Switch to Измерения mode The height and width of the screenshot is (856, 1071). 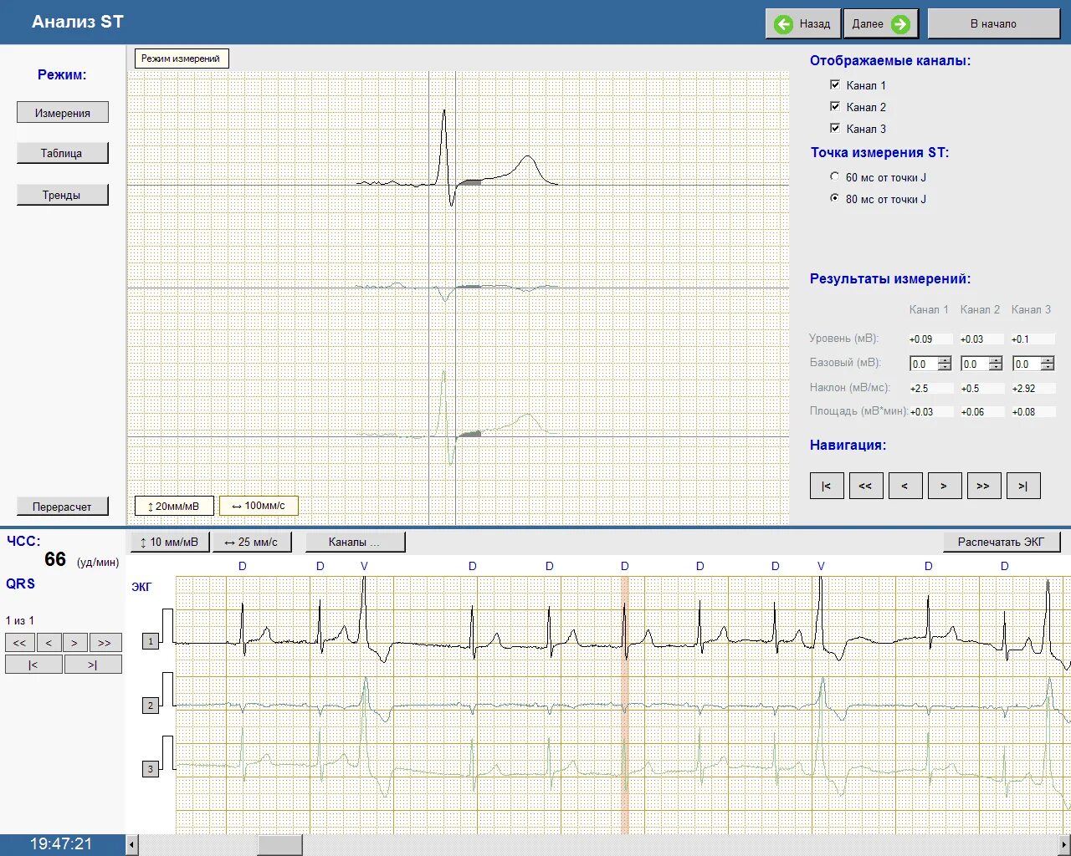[63, 113]
